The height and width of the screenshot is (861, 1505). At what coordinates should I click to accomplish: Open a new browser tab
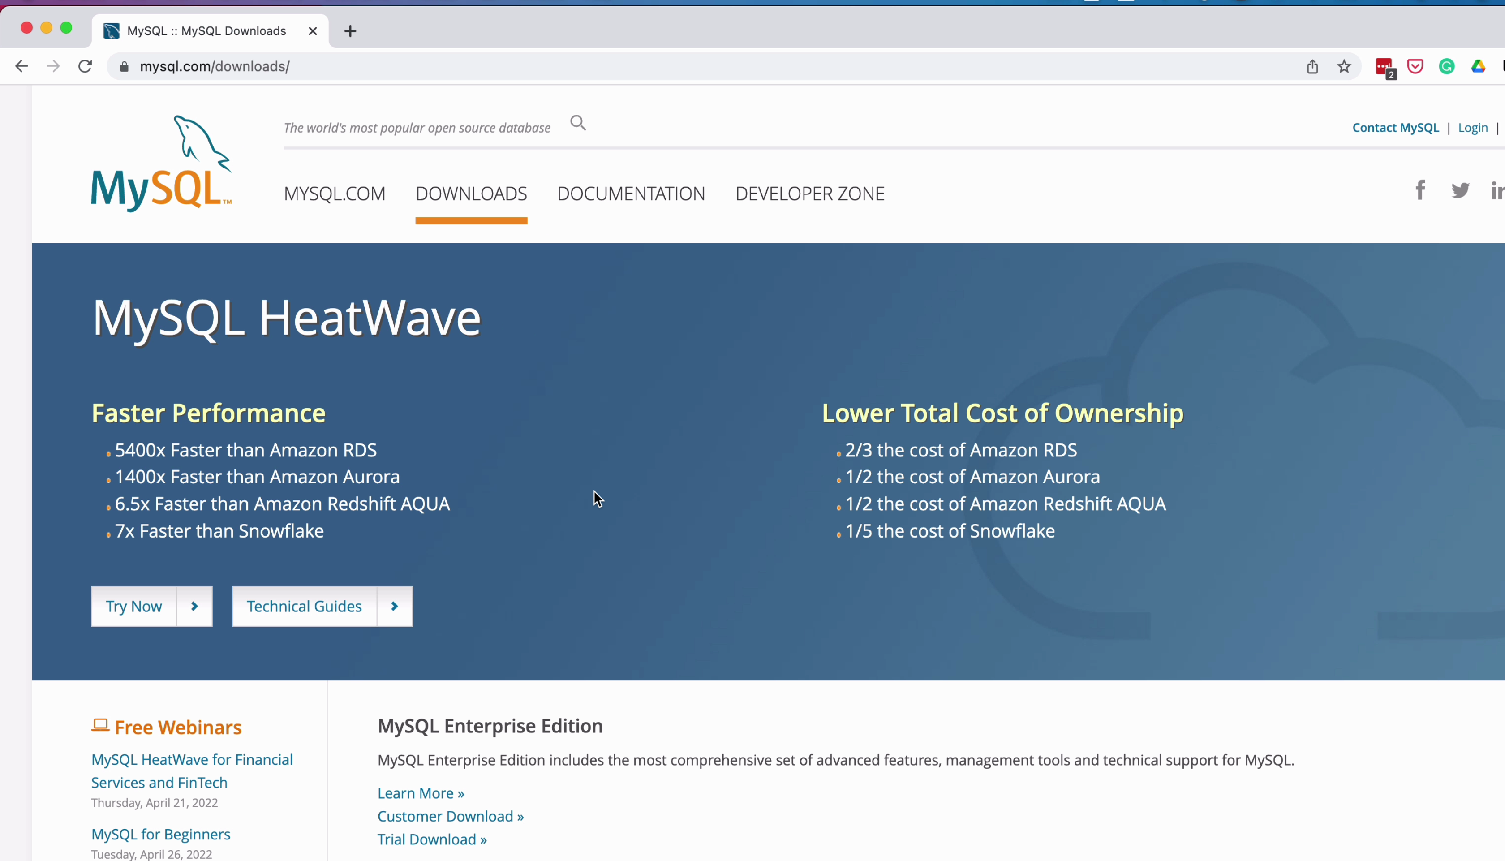350,31
